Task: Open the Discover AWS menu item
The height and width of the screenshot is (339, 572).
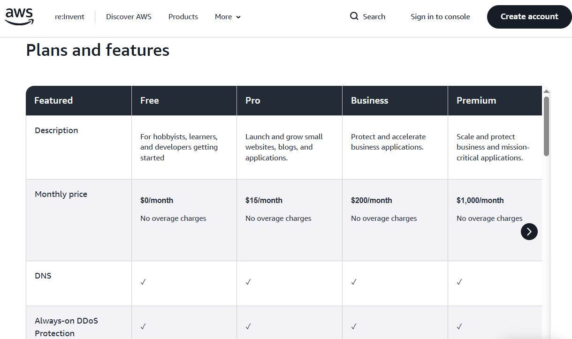Action: tap(129, 16)
